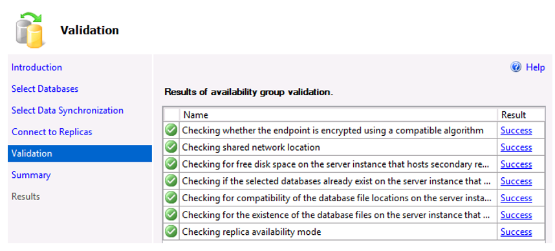Select the highlighted Validation step
Image resolution: width=555 pixels, height=251 pixels.
tap(80, 153)
